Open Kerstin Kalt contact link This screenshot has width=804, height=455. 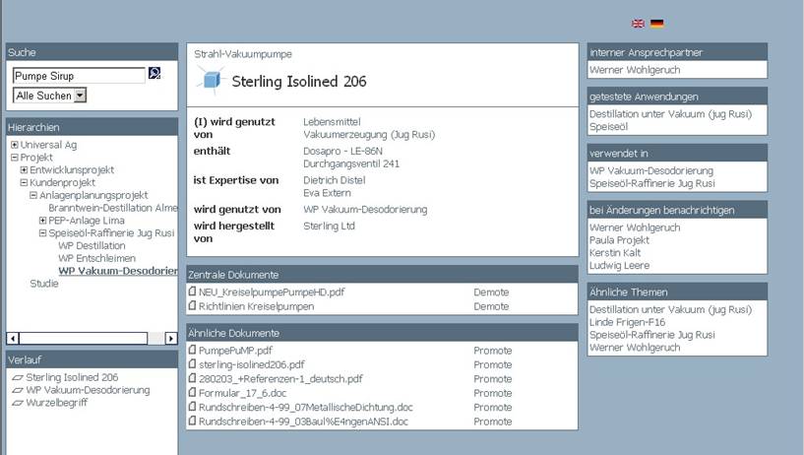[615, 252]
